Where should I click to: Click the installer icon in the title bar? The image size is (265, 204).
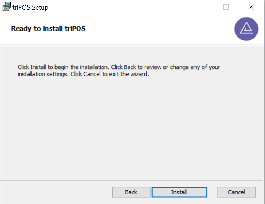click(6, 7)
